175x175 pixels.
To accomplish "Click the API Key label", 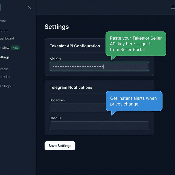I will 55,59.
